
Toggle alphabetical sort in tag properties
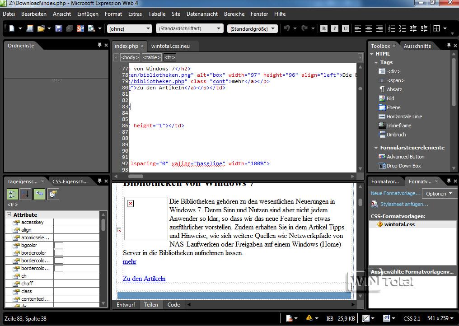click(x=25, y=194)
